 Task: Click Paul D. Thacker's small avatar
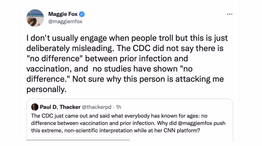35,107
